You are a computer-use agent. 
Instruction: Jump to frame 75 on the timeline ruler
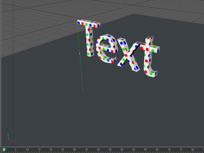(x=181, y=149)
